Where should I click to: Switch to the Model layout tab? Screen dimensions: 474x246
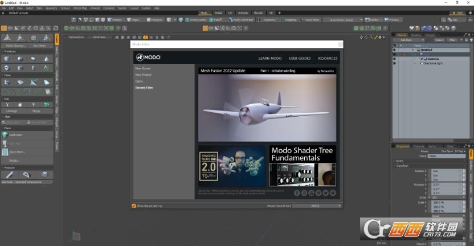click(x=219, y=13)
